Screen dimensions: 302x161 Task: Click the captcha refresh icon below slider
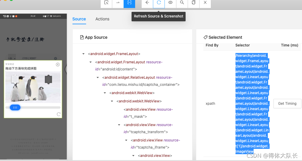[58, 114]
